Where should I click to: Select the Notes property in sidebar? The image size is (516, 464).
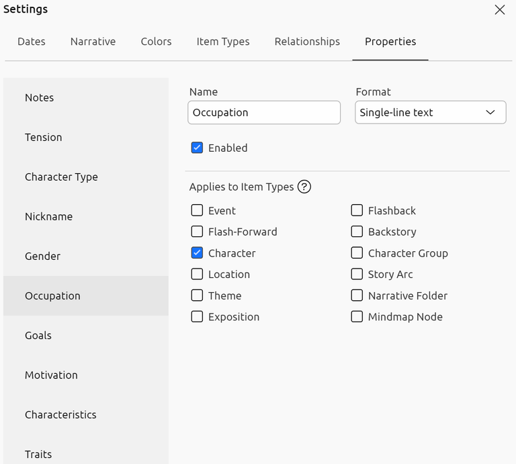39,97
